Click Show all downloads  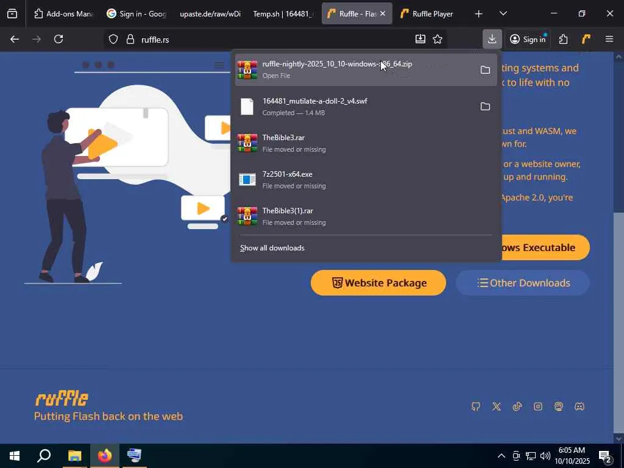272,248
